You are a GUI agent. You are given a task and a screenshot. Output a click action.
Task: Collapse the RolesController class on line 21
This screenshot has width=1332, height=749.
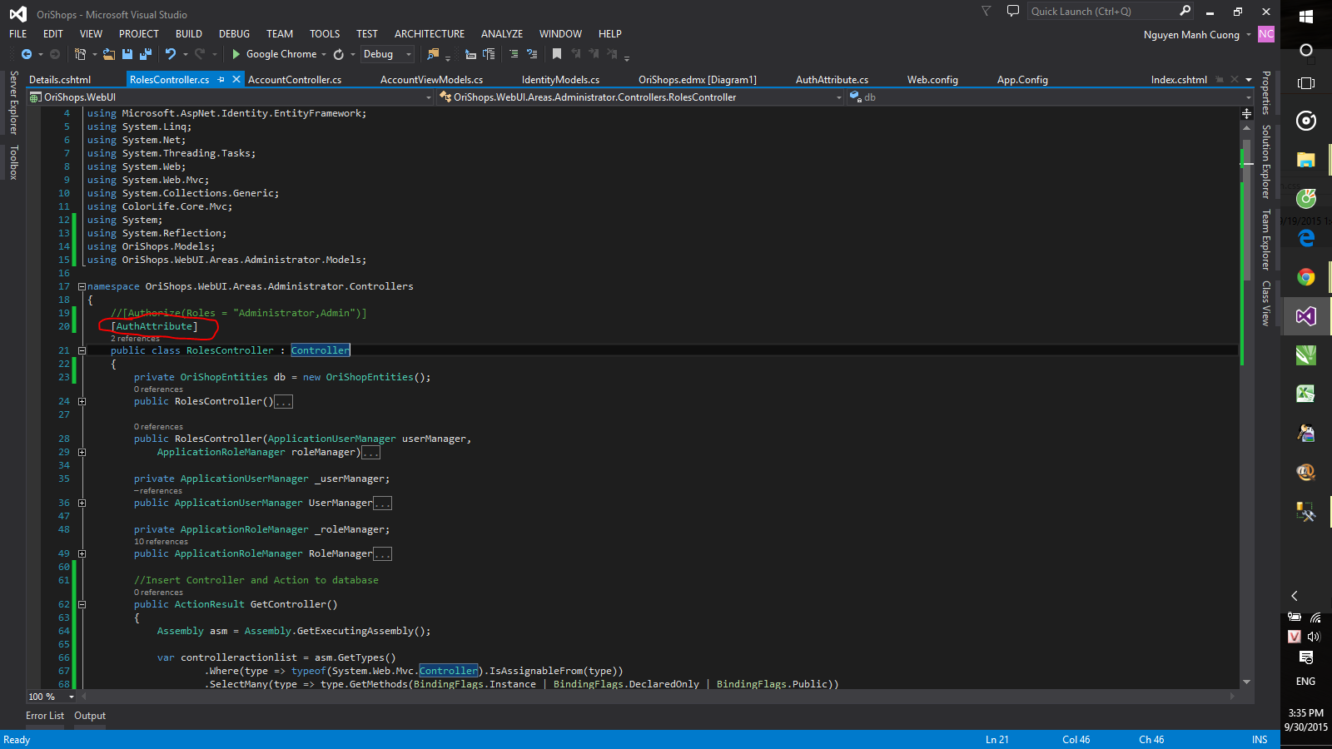click(82, 350)
